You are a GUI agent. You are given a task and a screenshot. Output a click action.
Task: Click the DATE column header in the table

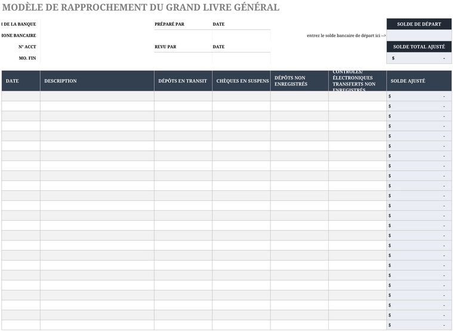[x=21, y=81]
